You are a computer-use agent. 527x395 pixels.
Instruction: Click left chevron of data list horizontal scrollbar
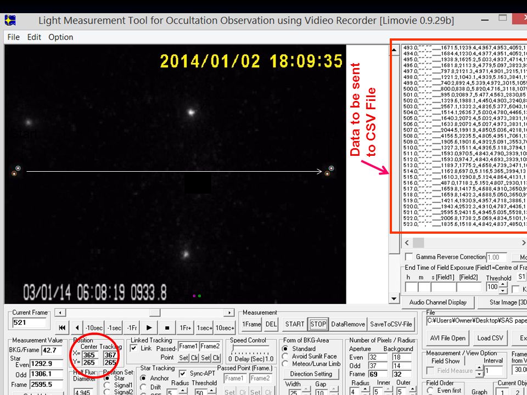tap(407, 242)
